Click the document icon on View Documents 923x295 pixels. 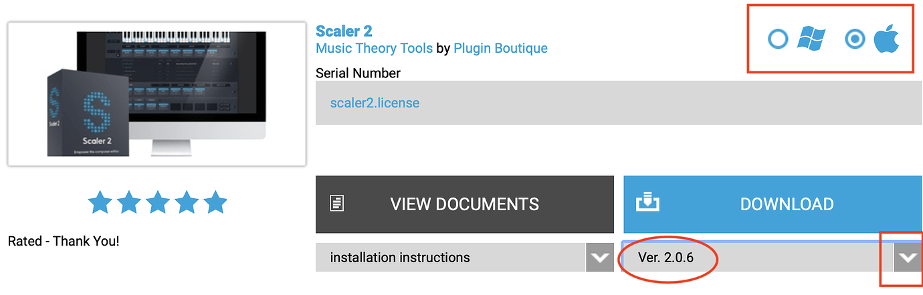pyautogui.click(x=338, y=204)
